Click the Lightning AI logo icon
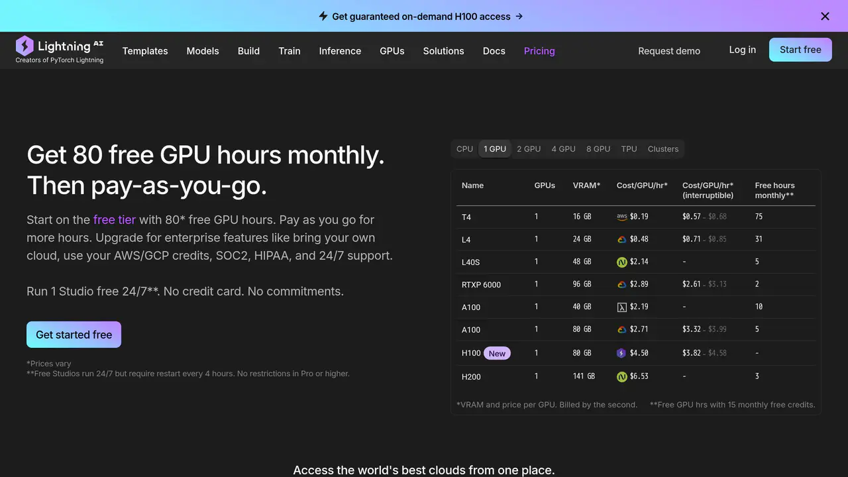Viewport: 848px width, 477px height. coord(25,45)
